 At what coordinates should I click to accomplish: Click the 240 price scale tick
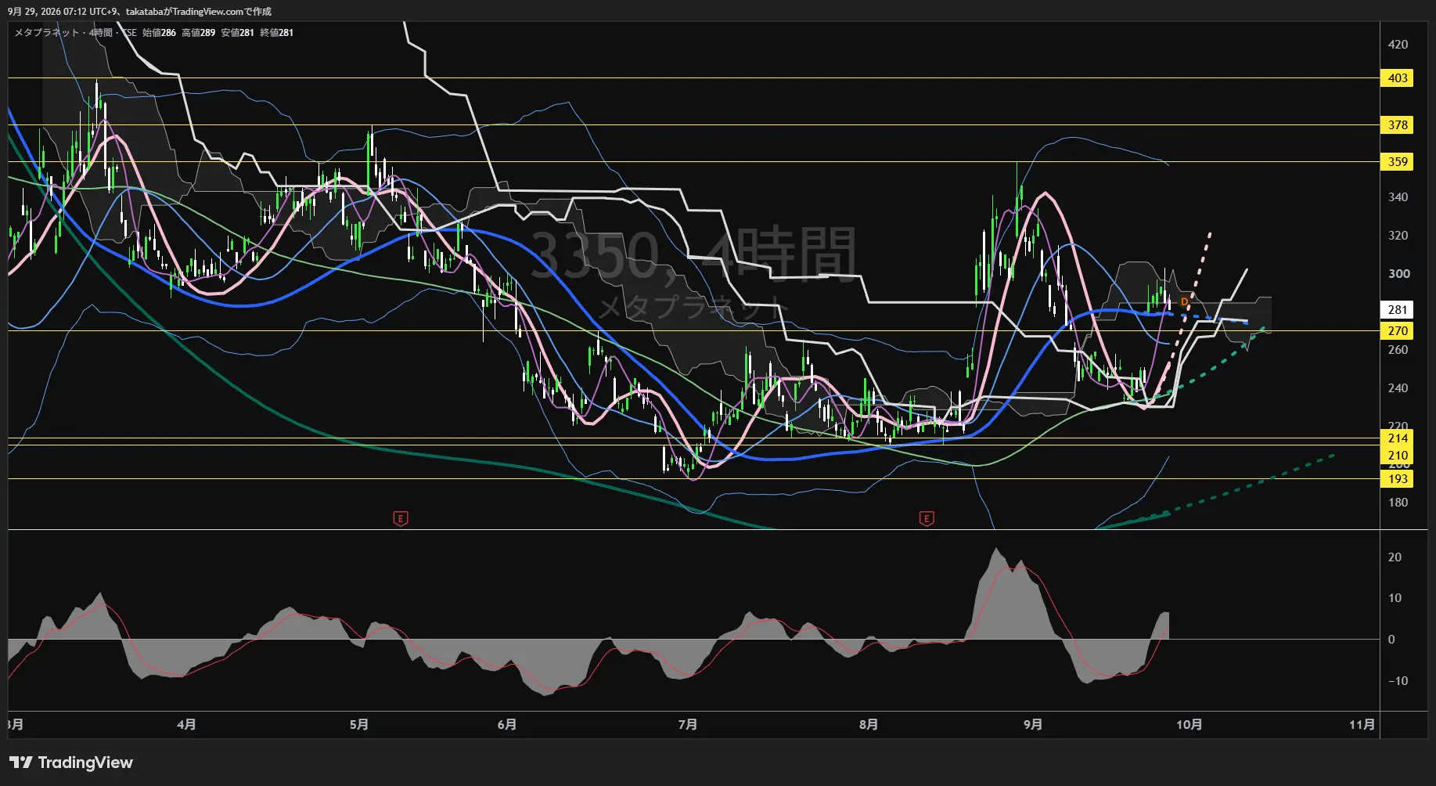tap(1398, 388)
